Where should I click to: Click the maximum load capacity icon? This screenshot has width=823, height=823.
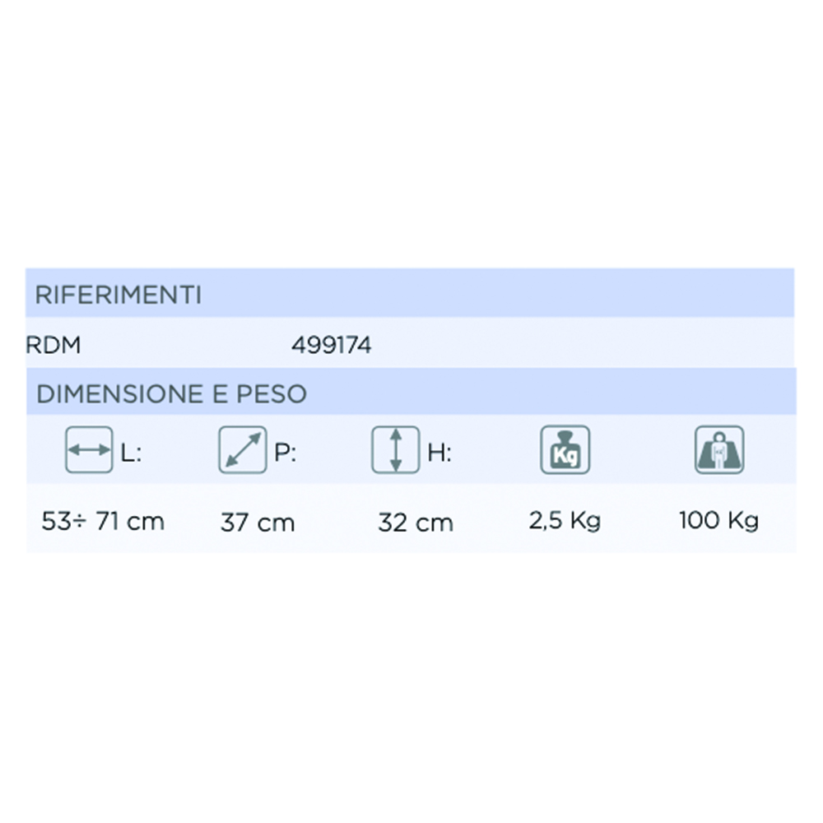tap(719, 449)
